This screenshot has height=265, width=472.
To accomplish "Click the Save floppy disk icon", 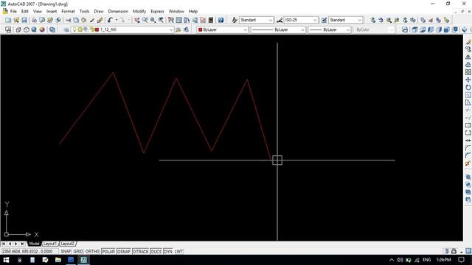I will click(x=24, y=20).
